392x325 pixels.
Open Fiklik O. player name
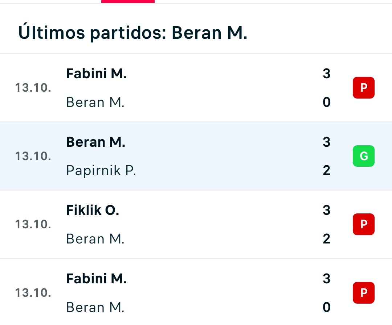(x=93, y=210)
